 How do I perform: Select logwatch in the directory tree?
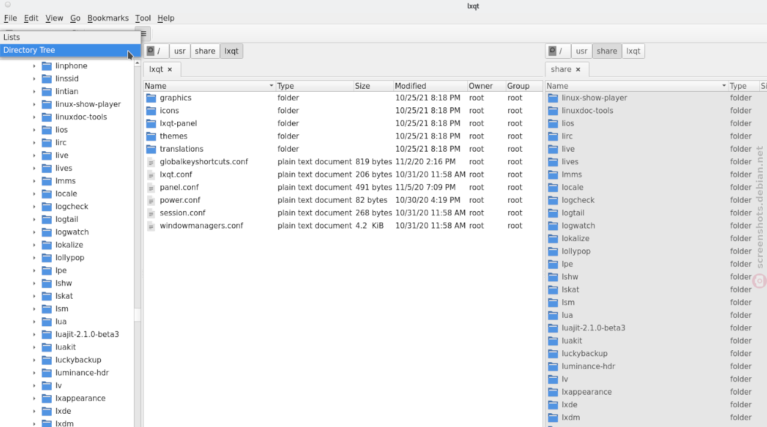72,232
